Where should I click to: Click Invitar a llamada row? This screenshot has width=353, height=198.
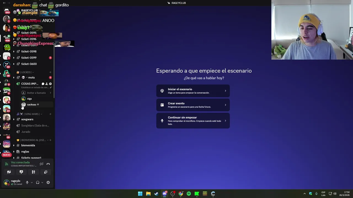click(x=36, y=93)
